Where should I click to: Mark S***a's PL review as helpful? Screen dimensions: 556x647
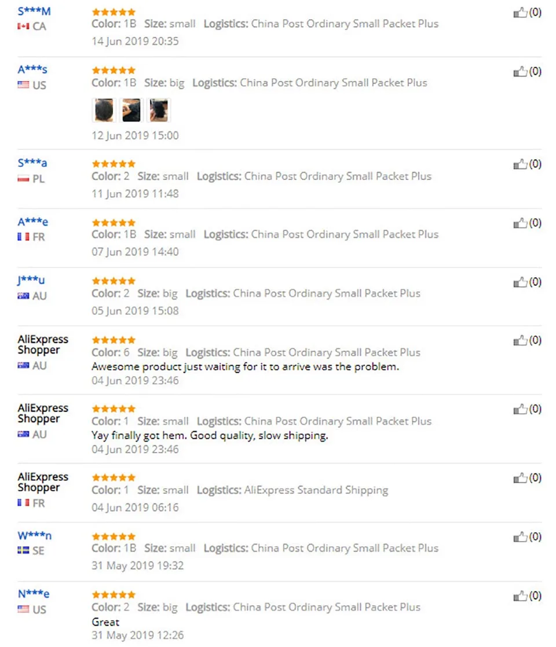(x=521, y=164)
